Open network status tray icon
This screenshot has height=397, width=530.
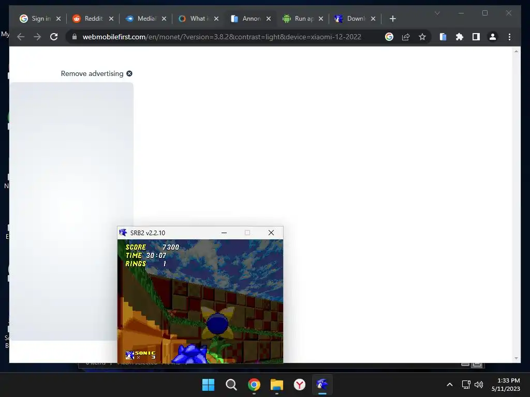click(466, 385)
